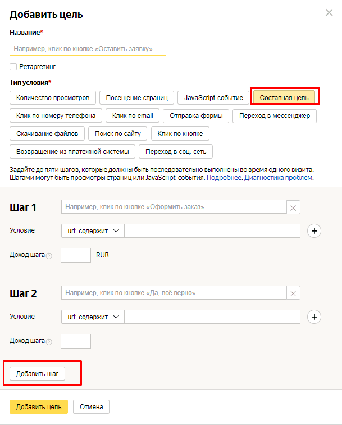This screenshot has width=342, height=425.
Task: Close the Добавить цель dialog with X
Action: pos(329,12)
